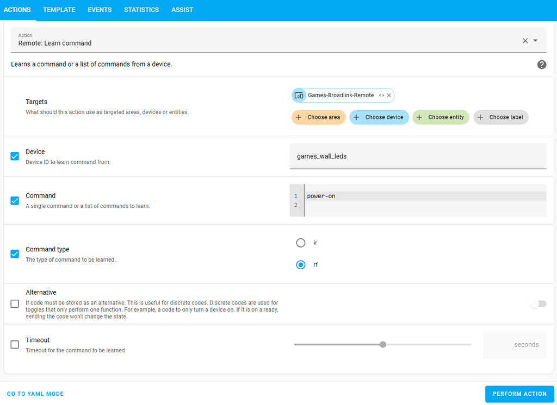Click the power-on line in command editor

point(425,196)
